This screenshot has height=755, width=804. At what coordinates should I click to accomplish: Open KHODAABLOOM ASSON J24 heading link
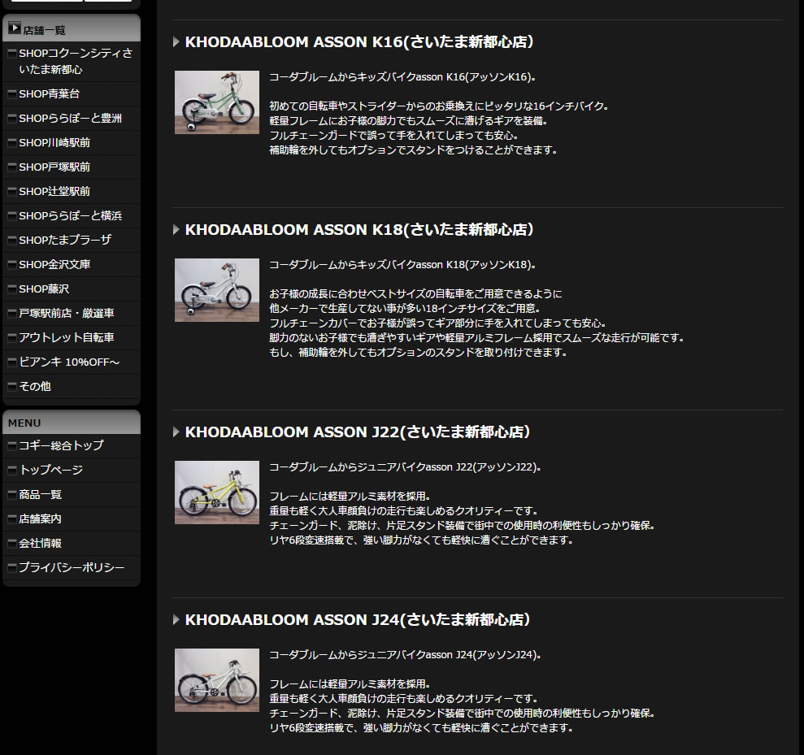358,619
